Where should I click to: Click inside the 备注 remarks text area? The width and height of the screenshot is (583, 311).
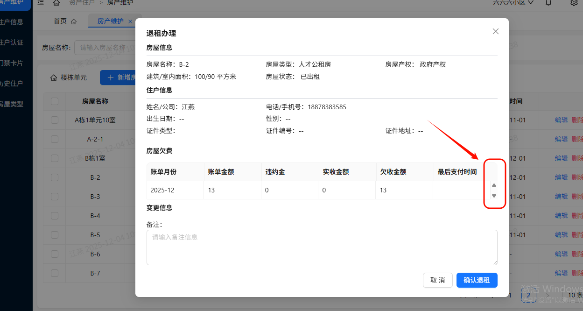pos(321,247)
